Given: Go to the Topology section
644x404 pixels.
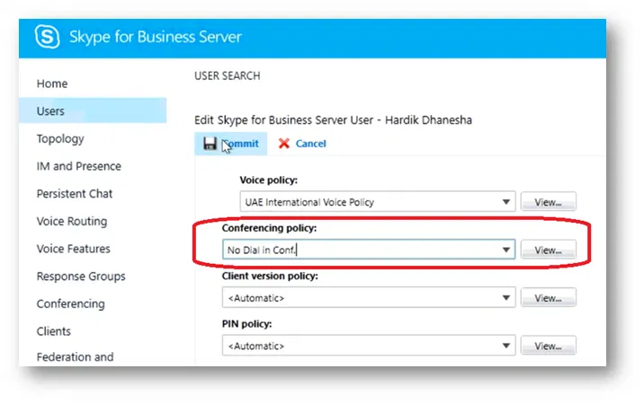Looking at the screenshot, I should pos(60,139).
